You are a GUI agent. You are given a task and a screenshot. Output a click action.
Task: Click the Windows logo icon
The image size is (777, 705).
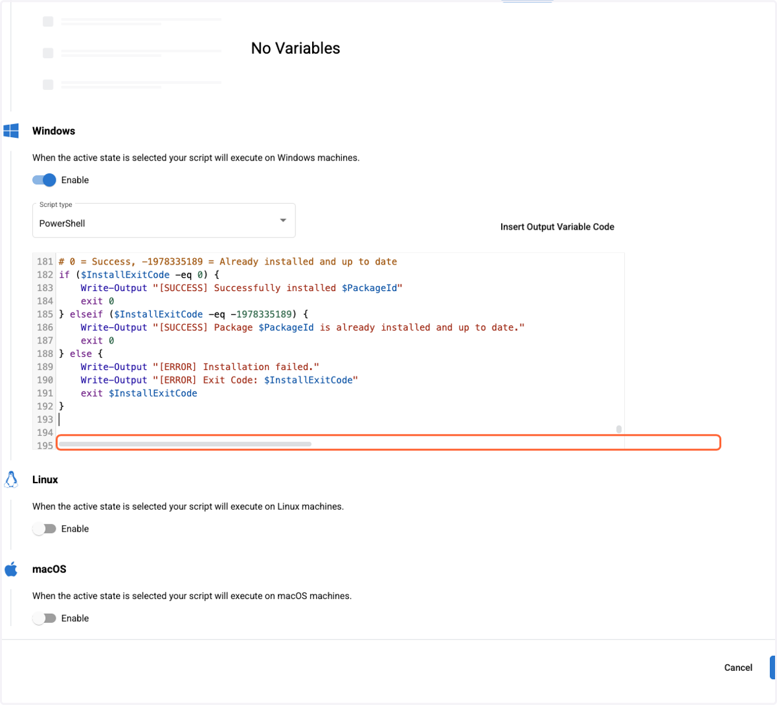[x=11, y=131]
